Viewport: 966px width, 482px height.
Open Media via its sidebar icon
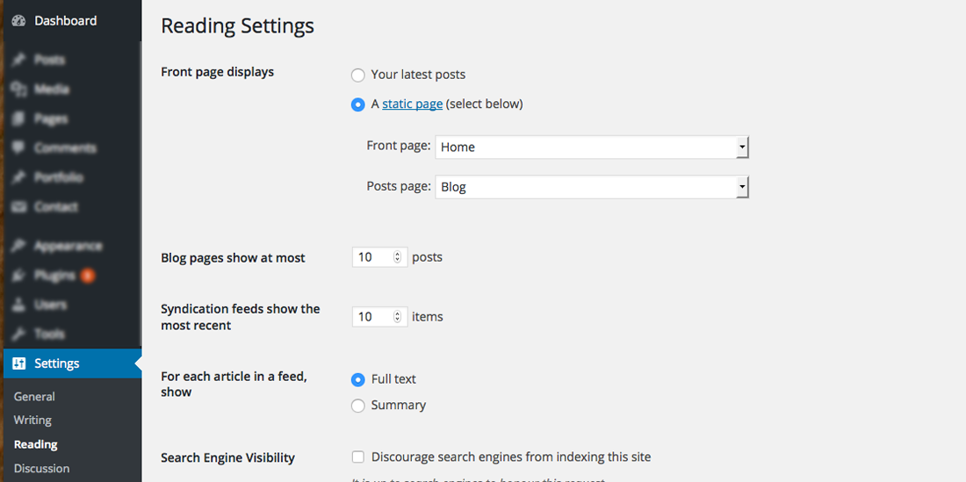pos(18,90)
